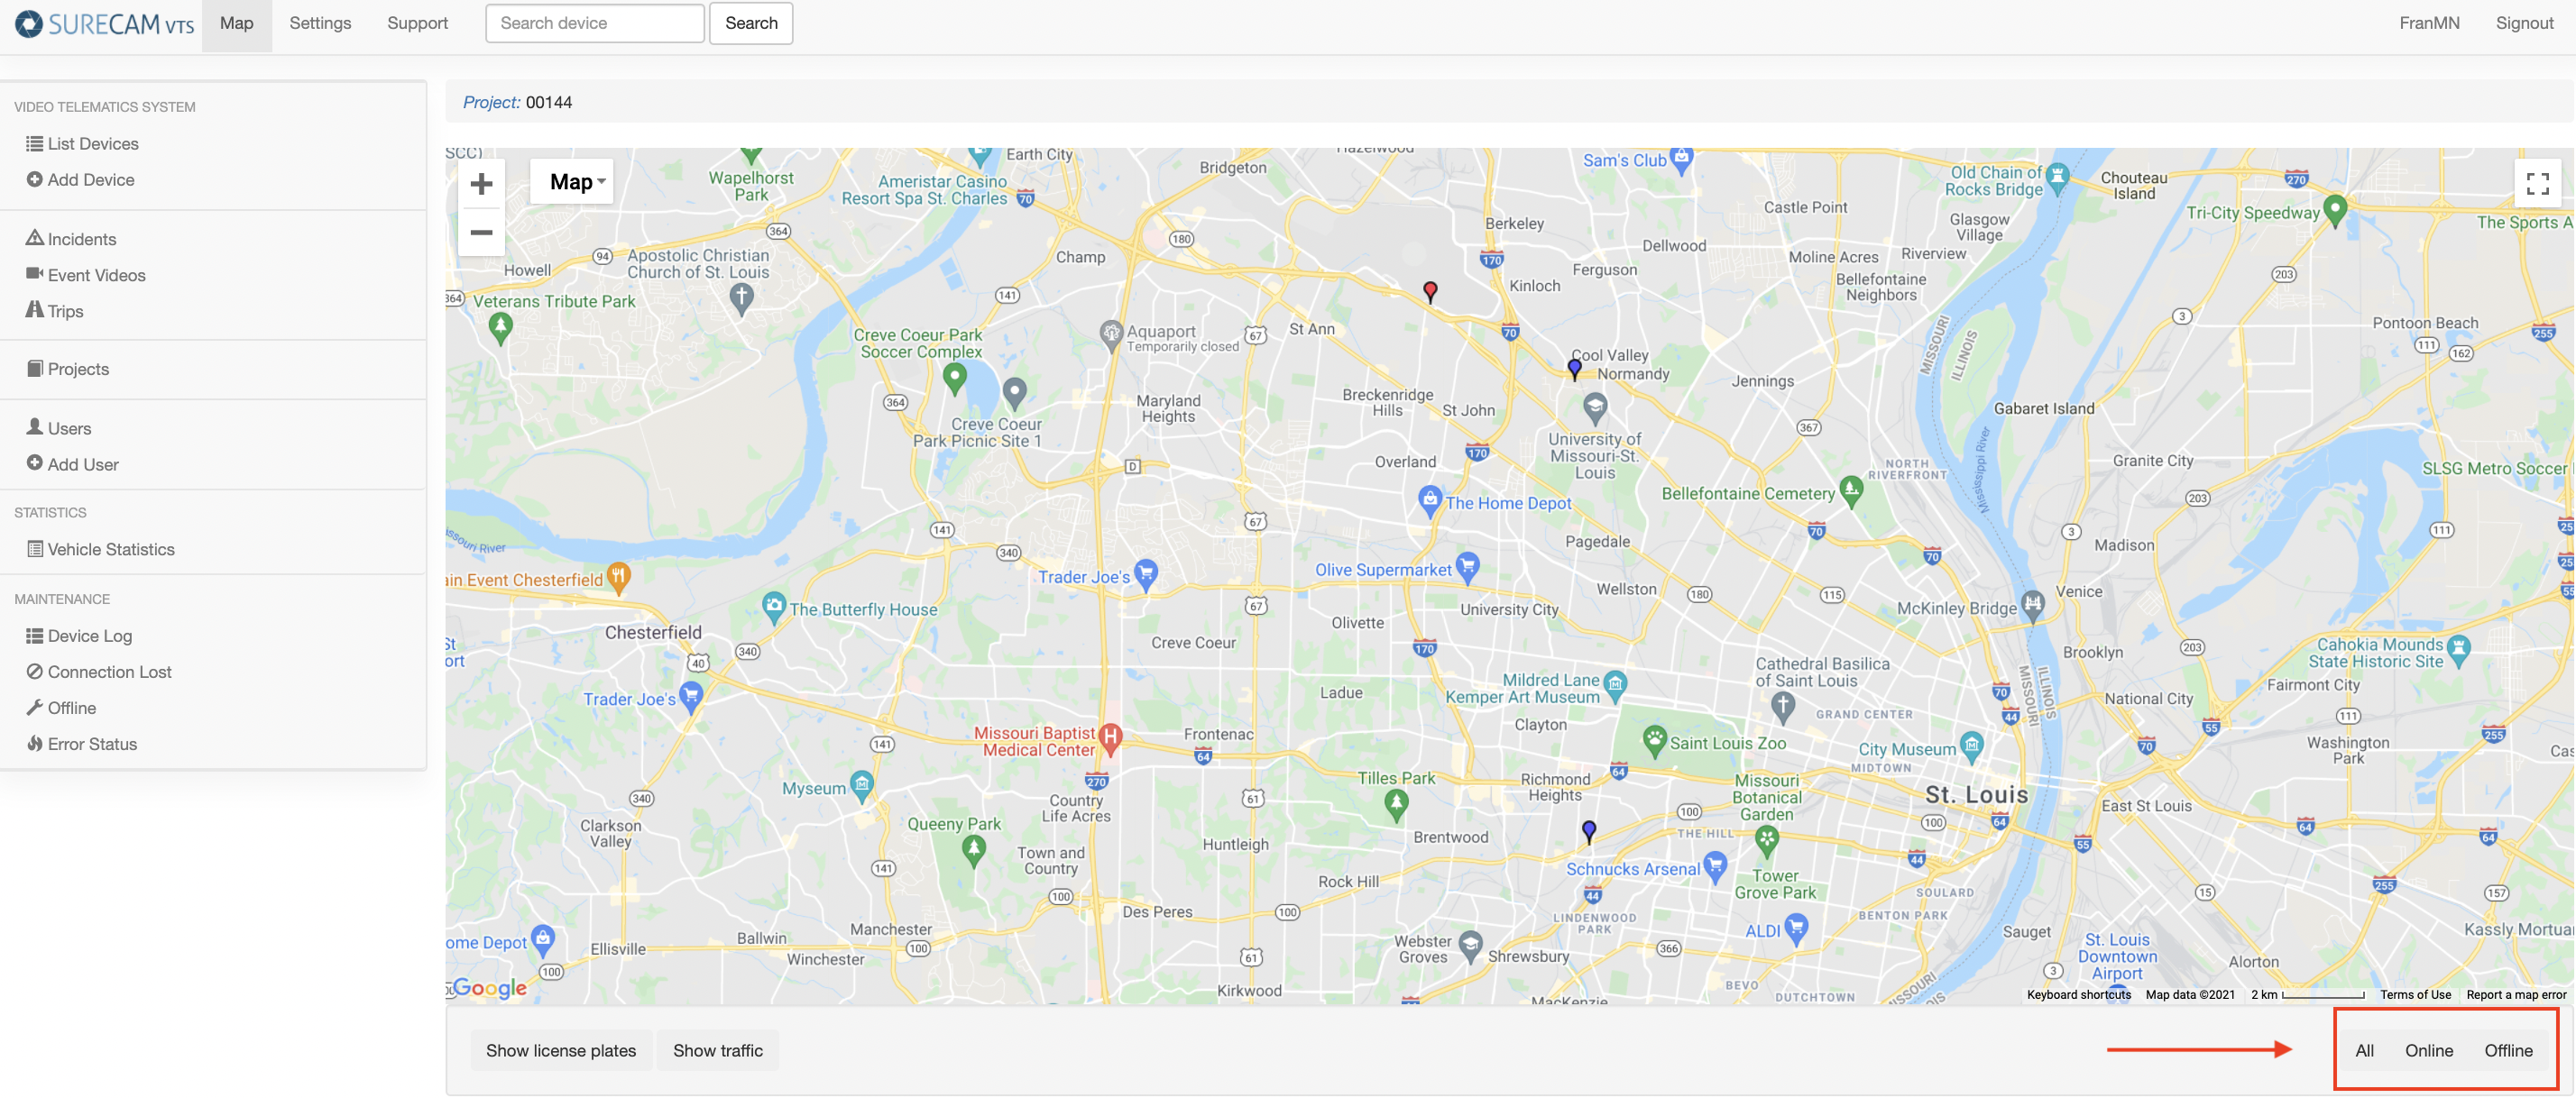Toggle fullscreen map view
Image resolution: width=2576 pixels, height=1098 pixels.
click(2537, 184)
